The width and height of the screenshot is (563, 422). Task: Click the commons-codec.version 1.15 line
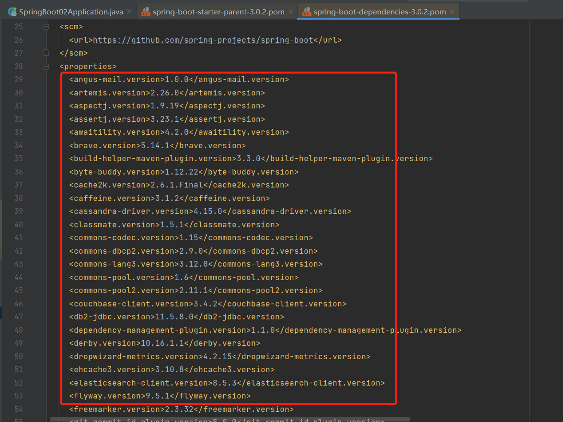coord(191,237)
